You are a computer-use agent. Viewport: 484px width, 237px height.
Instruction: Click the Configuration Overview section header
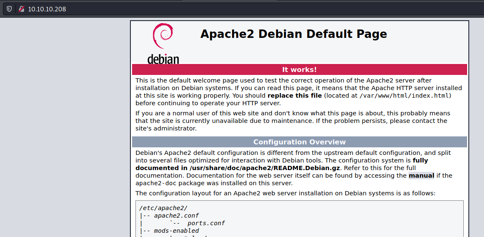coord(300,142)
